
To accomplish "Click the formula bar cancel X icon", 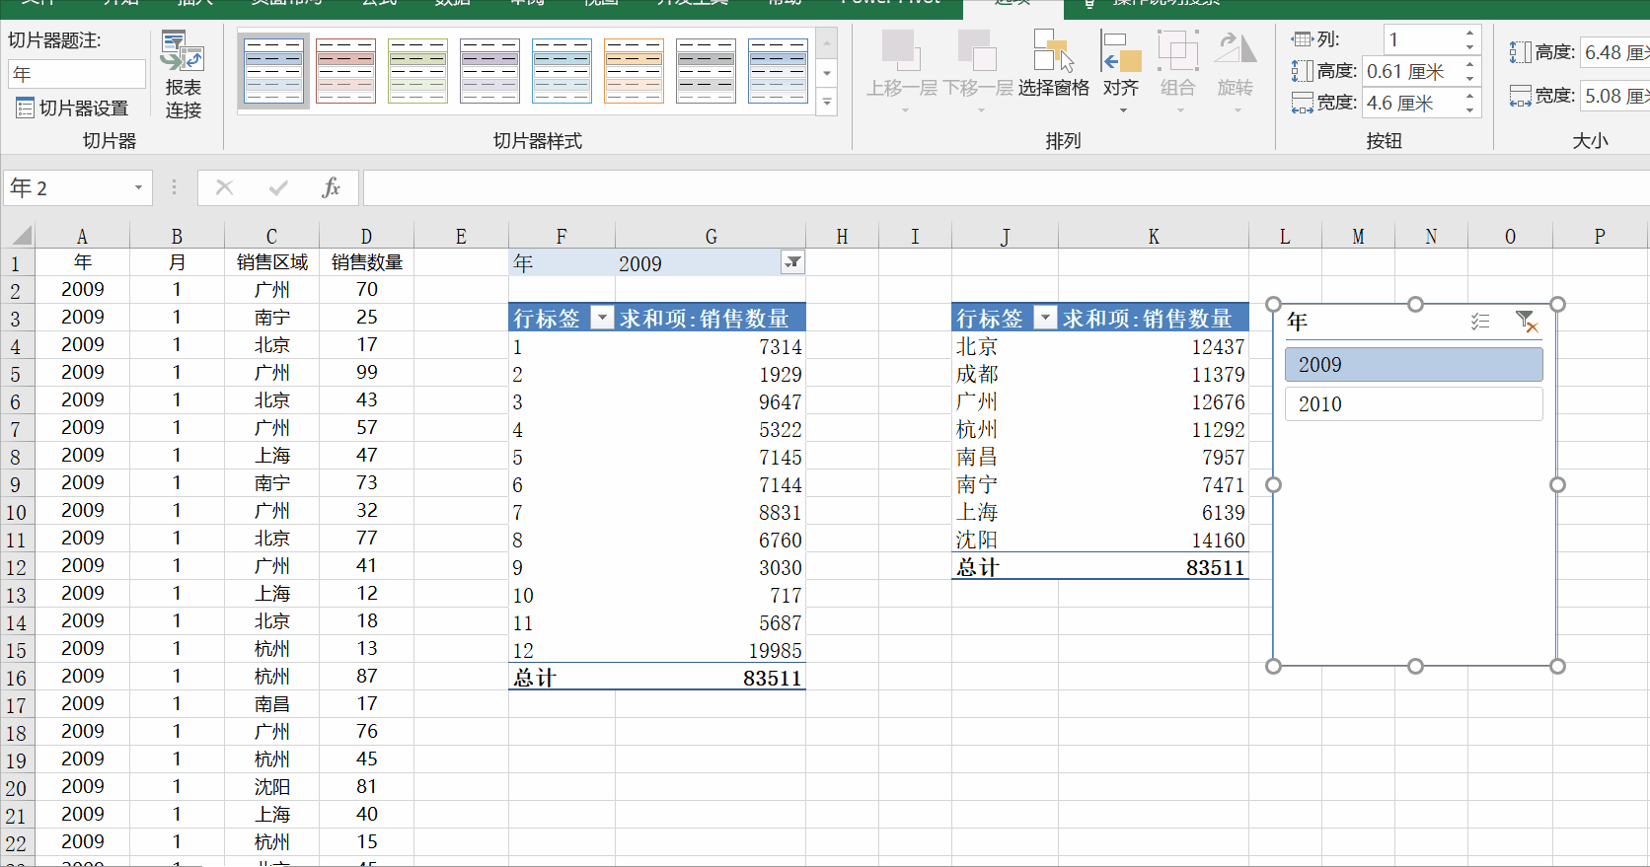I will coord(225,187).
